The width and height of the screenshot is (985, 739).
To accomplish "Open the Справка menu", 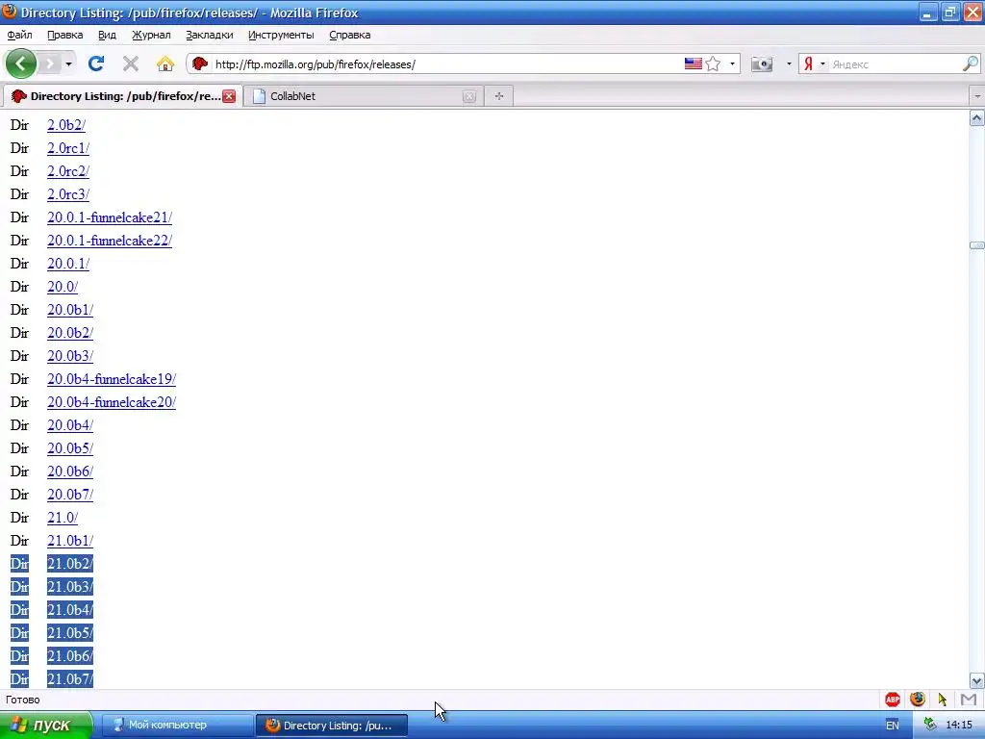I will 349,36.
